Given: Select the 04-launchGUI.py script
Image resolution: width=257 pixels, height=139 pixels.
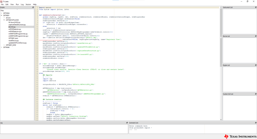Looking at the screenshot, I should coord(14,22).
